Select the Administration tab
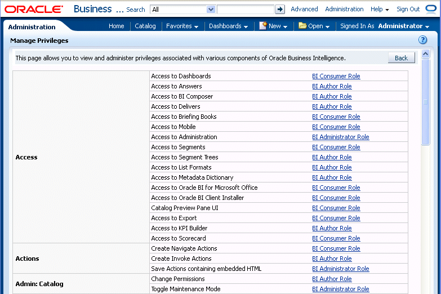 click(32, 27)
